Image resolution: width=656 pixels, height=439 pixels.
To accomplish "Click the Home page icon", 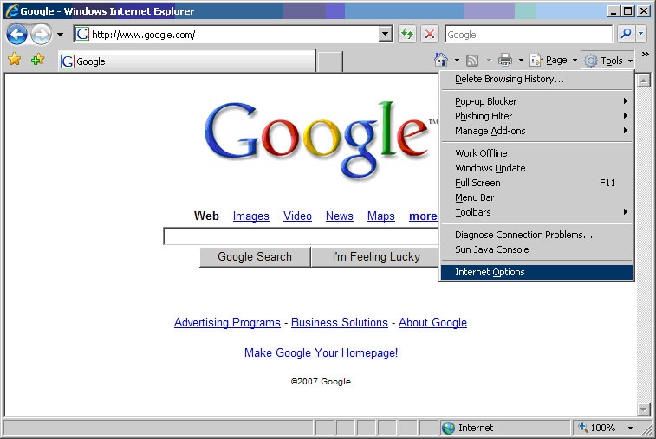I will (x=441, y=60).
